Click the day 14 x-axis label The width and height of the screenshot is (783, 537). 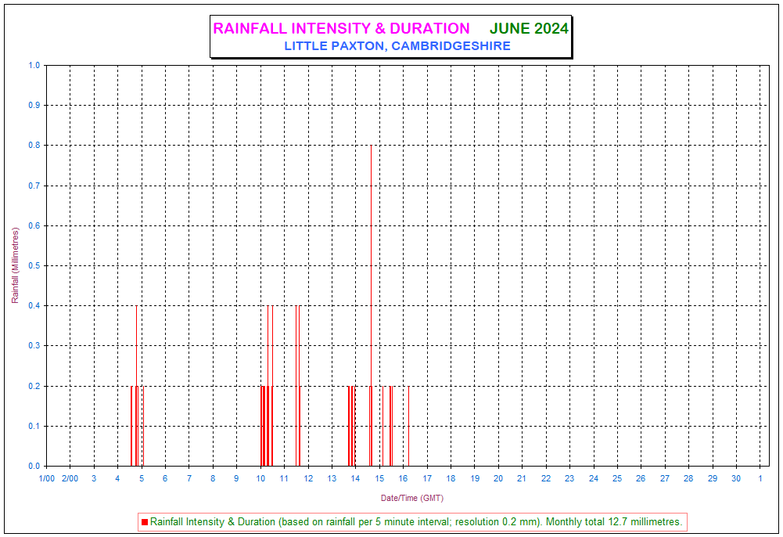click(x=355, y=478)
